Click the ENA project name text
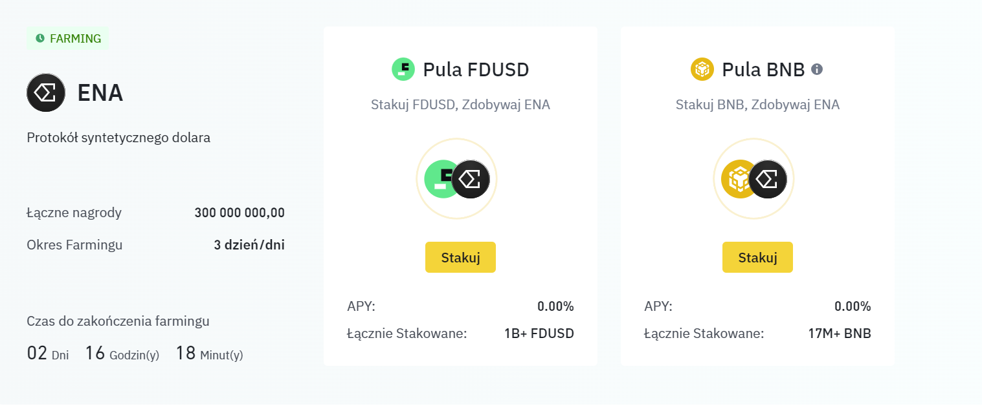Screen dimensions: 982x413 pyautogui.click(x=100, y=93)
